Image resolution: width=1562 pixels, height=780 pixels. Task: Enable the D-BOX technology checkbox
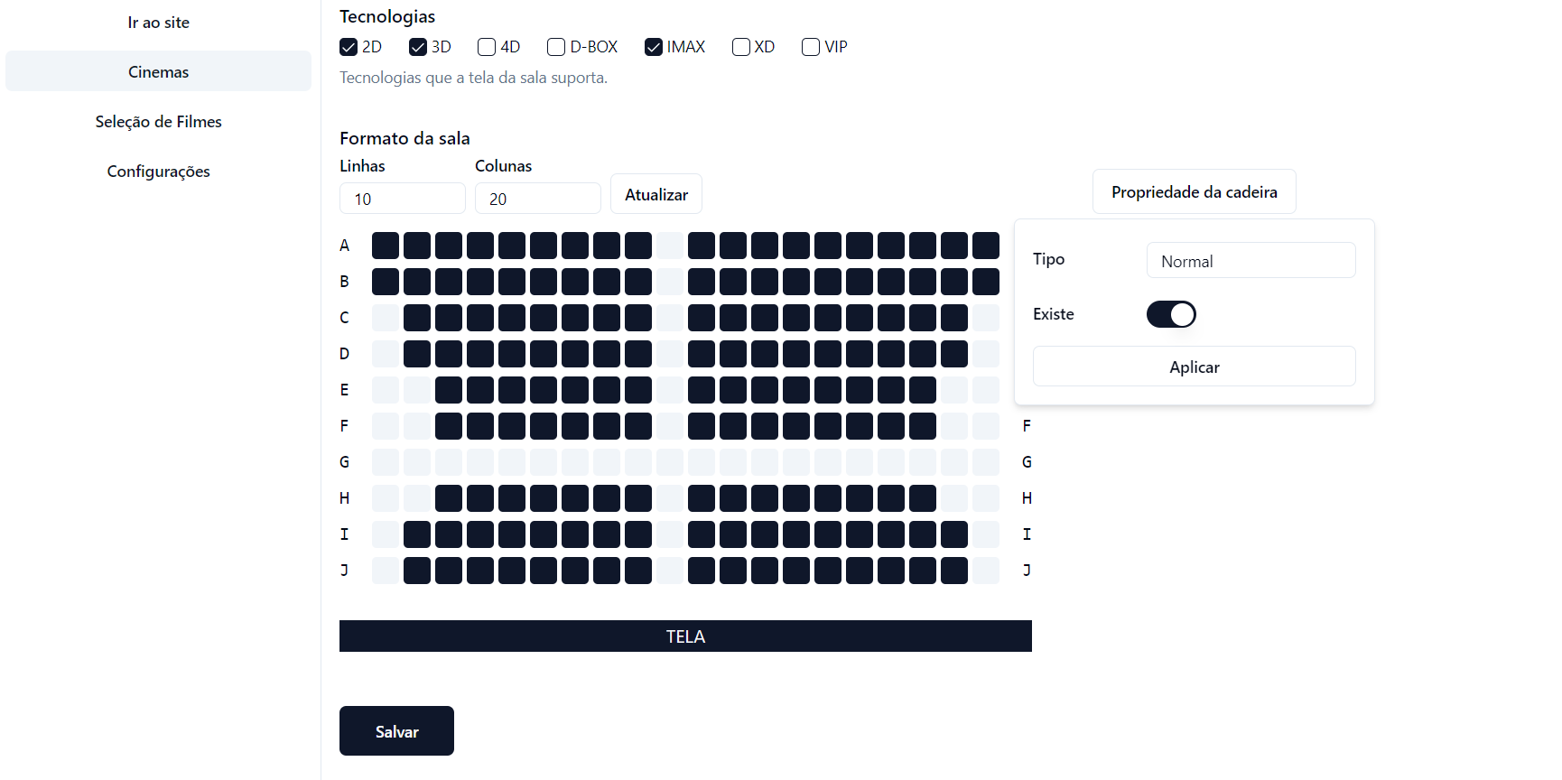(556, 47)
